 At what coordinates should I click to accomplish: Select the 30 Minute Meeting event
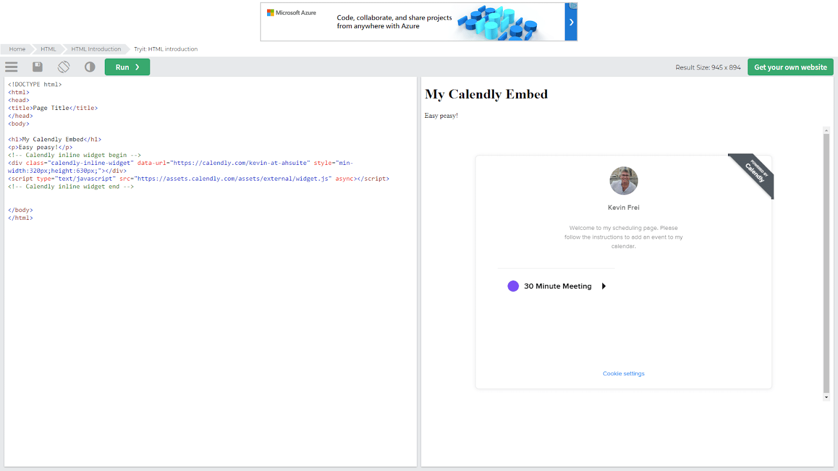(557, 286)
